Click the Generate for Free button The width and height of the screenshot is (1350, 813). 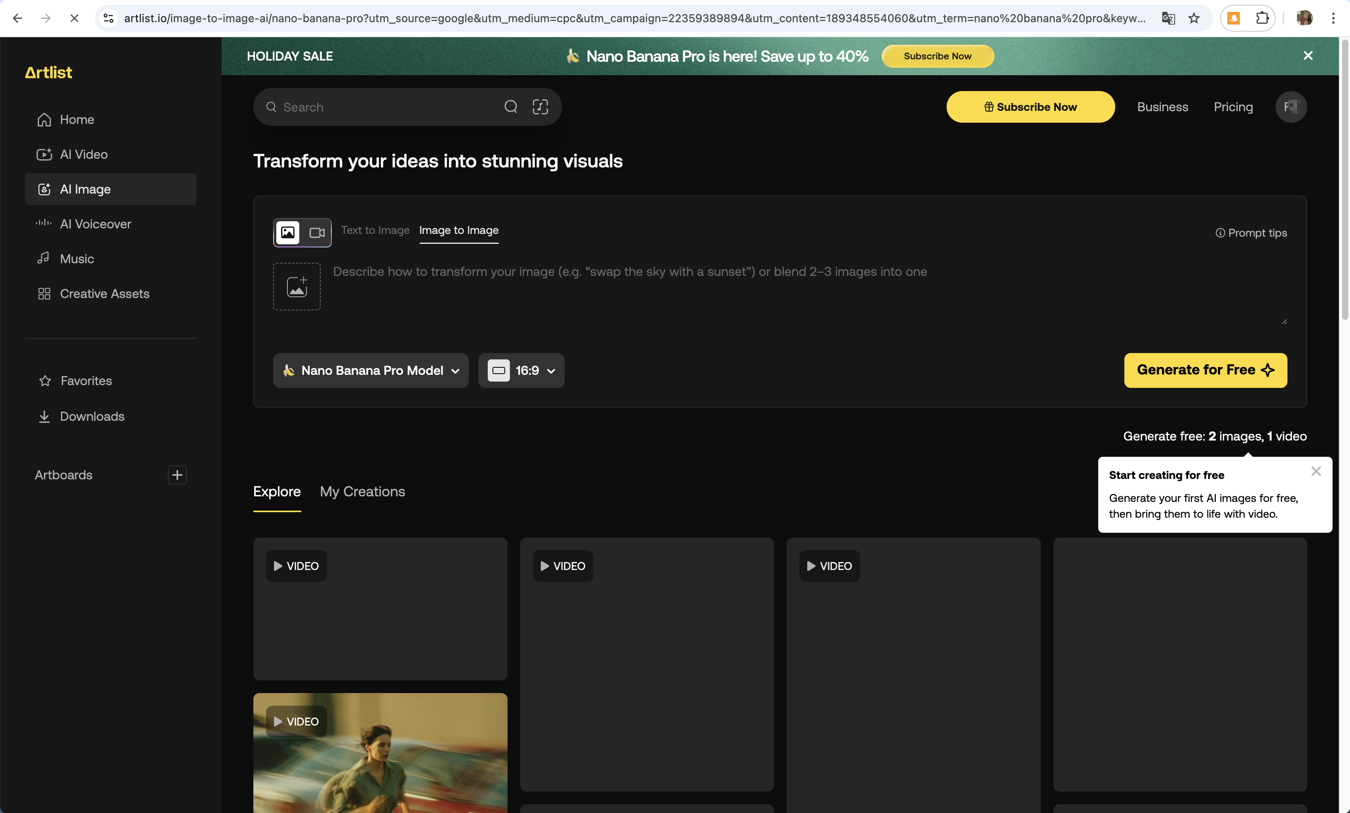1205,370
